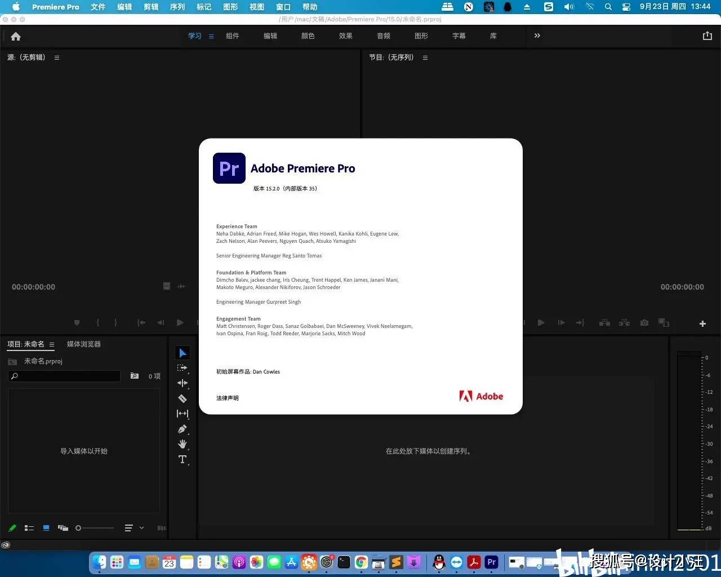
Task: Select the Slip tool
Action: (183, 414)
